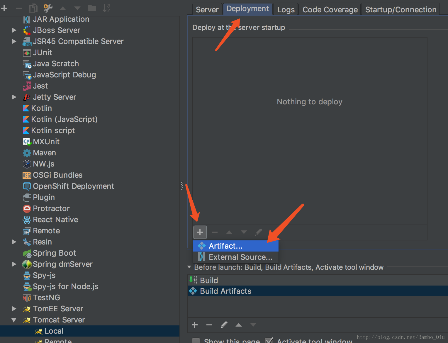448x343 pixels.
Task: Switch to Deployment tab
Action: click(x=247, y=9)
